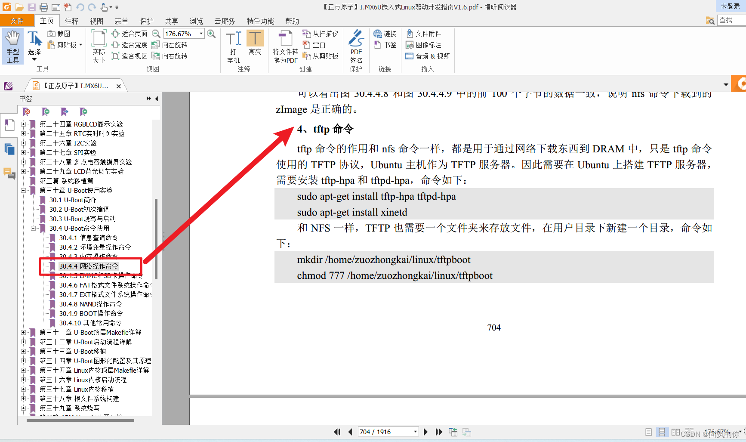The height and width of the screenshot is (442, 746).
Task: Expand 第二十七章 SPI实验
Action: (x=24, y=152)
